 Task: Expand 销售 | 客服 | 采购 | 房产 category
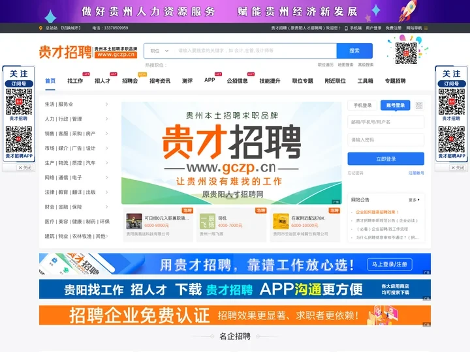(x=76, y=134)
